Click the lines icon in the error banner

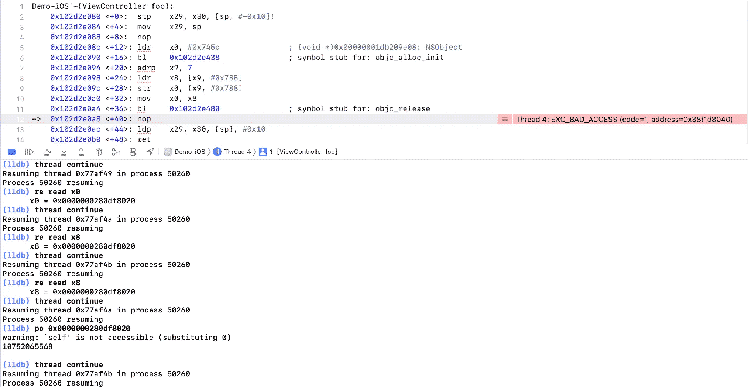[505, 119]
